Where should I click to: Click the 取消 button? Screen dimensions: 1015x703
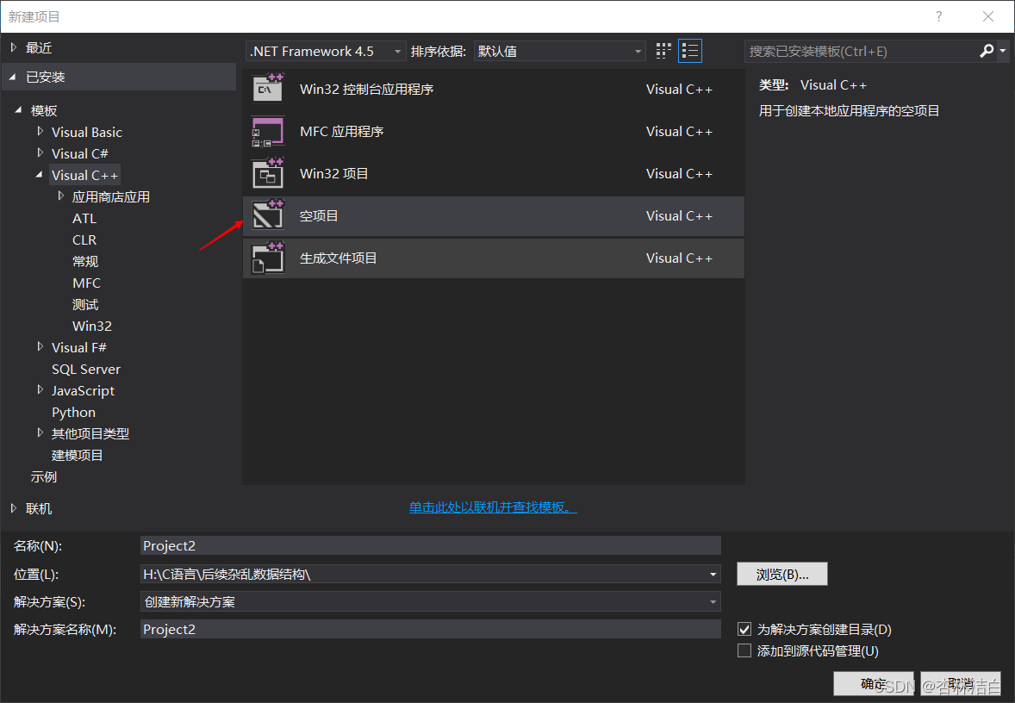[961, 683]
